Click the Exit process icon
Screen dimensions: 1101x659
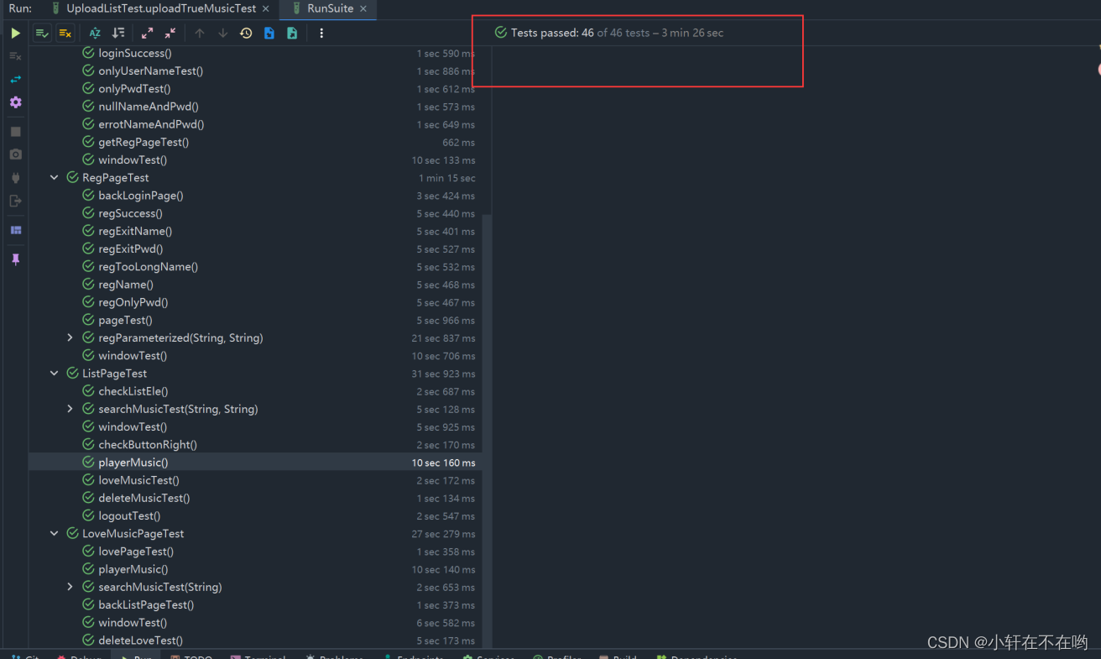(x=15, y=201)
